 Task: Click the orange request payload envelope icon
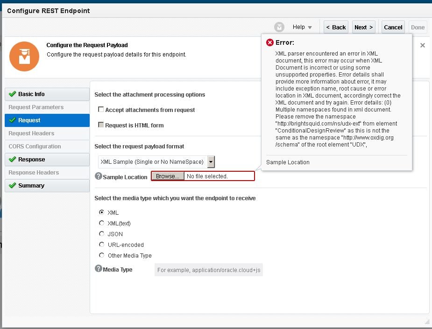point(24,56)
